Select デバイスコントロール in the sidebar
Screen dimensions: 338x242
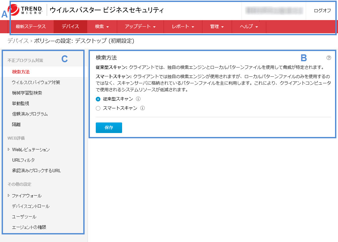point(31,206)
